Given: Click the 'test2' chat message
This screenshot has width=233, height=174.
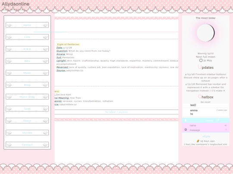Looking at the screenshot, I should (x=193, y=105).
